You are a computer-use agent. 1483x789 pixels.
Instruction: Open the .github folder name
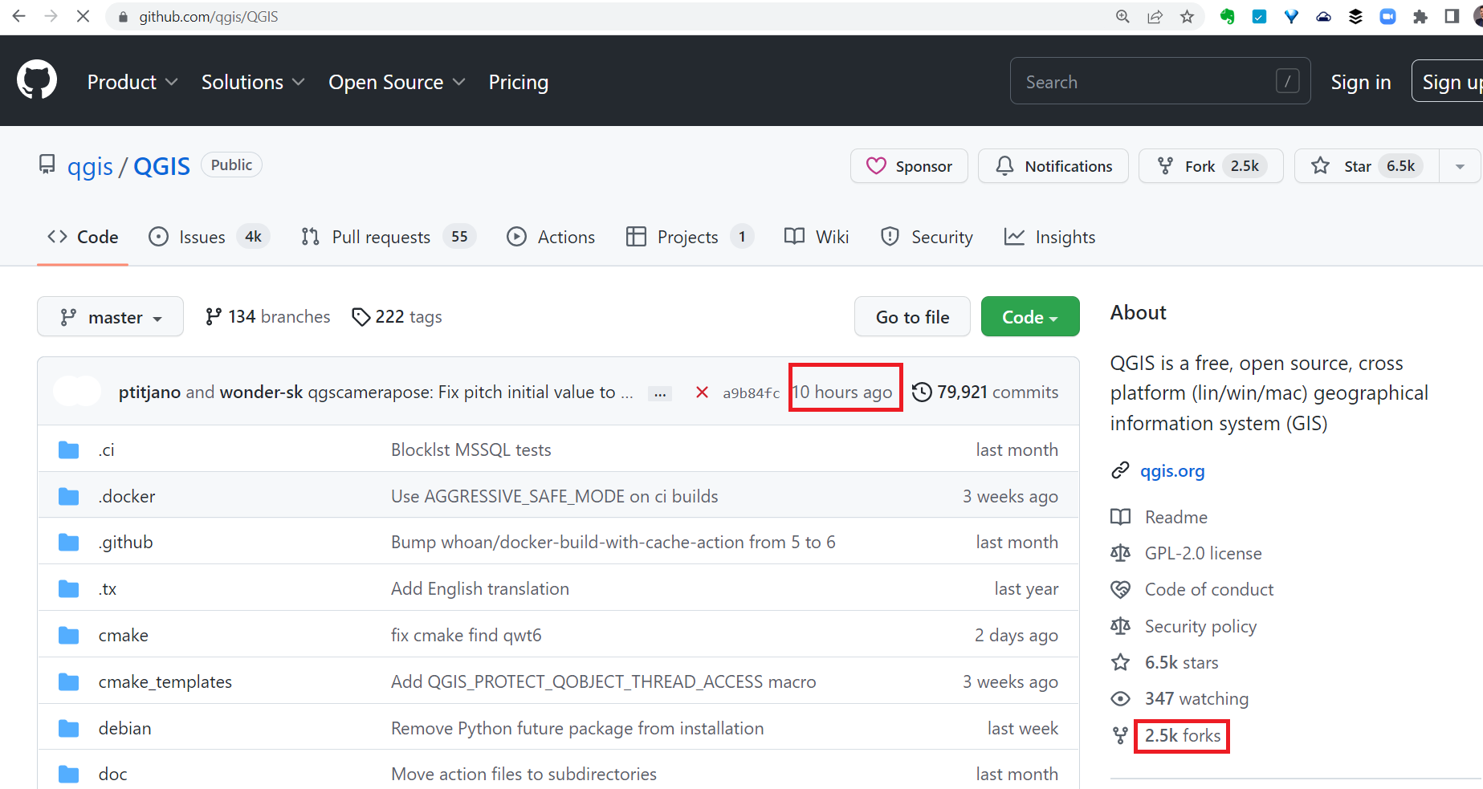click(x=126, y=543)
